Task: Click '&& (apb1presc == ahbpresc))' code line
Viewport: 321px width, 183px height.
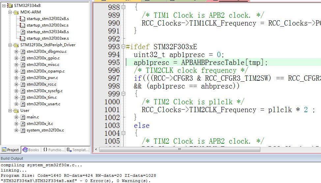Action: (x=187, y=86)
